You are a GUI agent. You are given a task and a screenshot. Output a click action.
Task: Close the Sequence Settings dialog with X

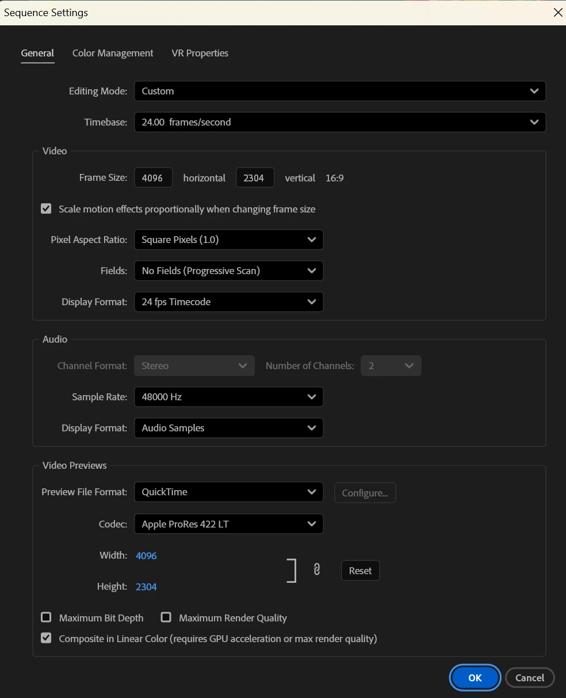click(x=557, y=13)
